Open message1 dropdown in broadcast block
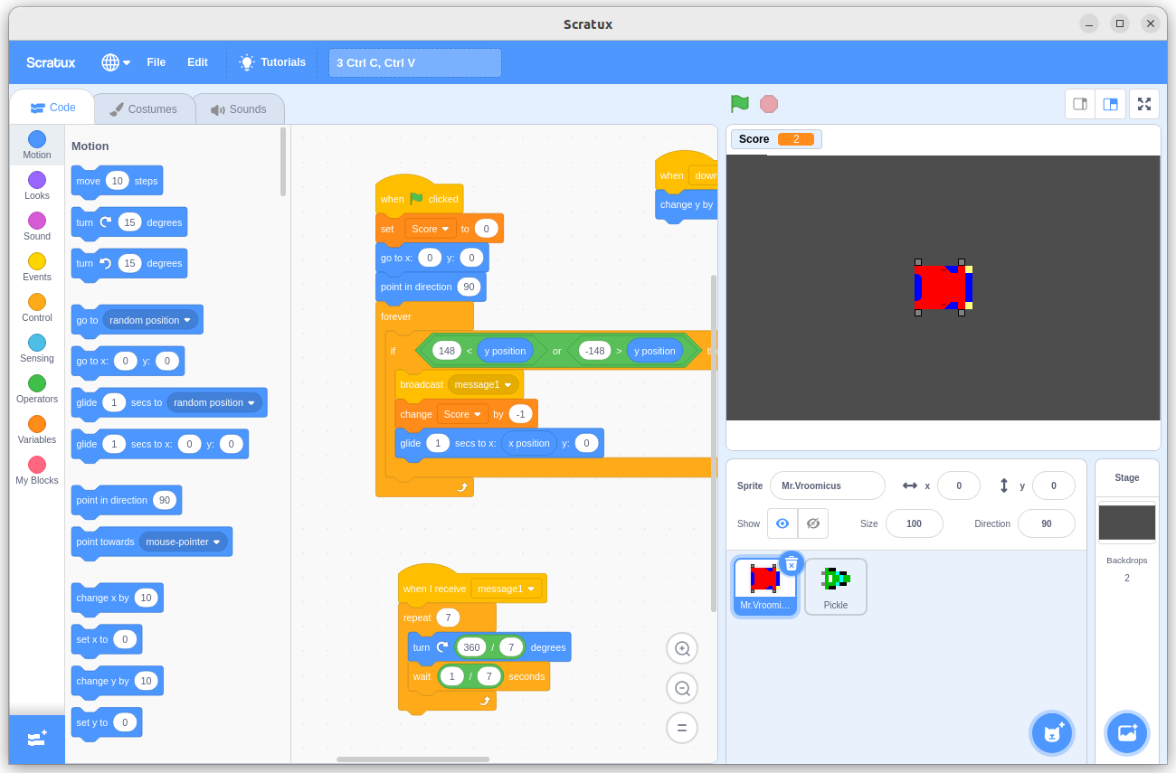1176x773 pixels. pyautogui.click(x=484, y=384)
